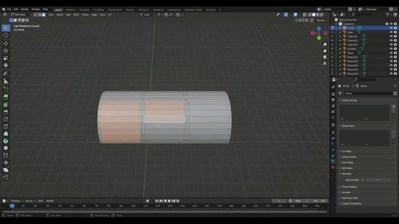Hide the Cylinder object with eye icon
This screenshot has width=399, height=224.
(391, 49)
